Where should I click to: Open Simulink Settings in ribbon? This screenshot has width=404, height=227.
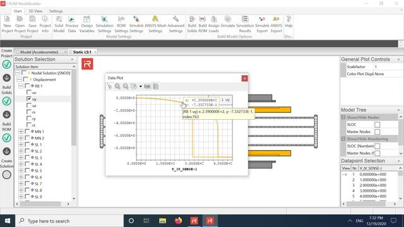pos(136,25)
